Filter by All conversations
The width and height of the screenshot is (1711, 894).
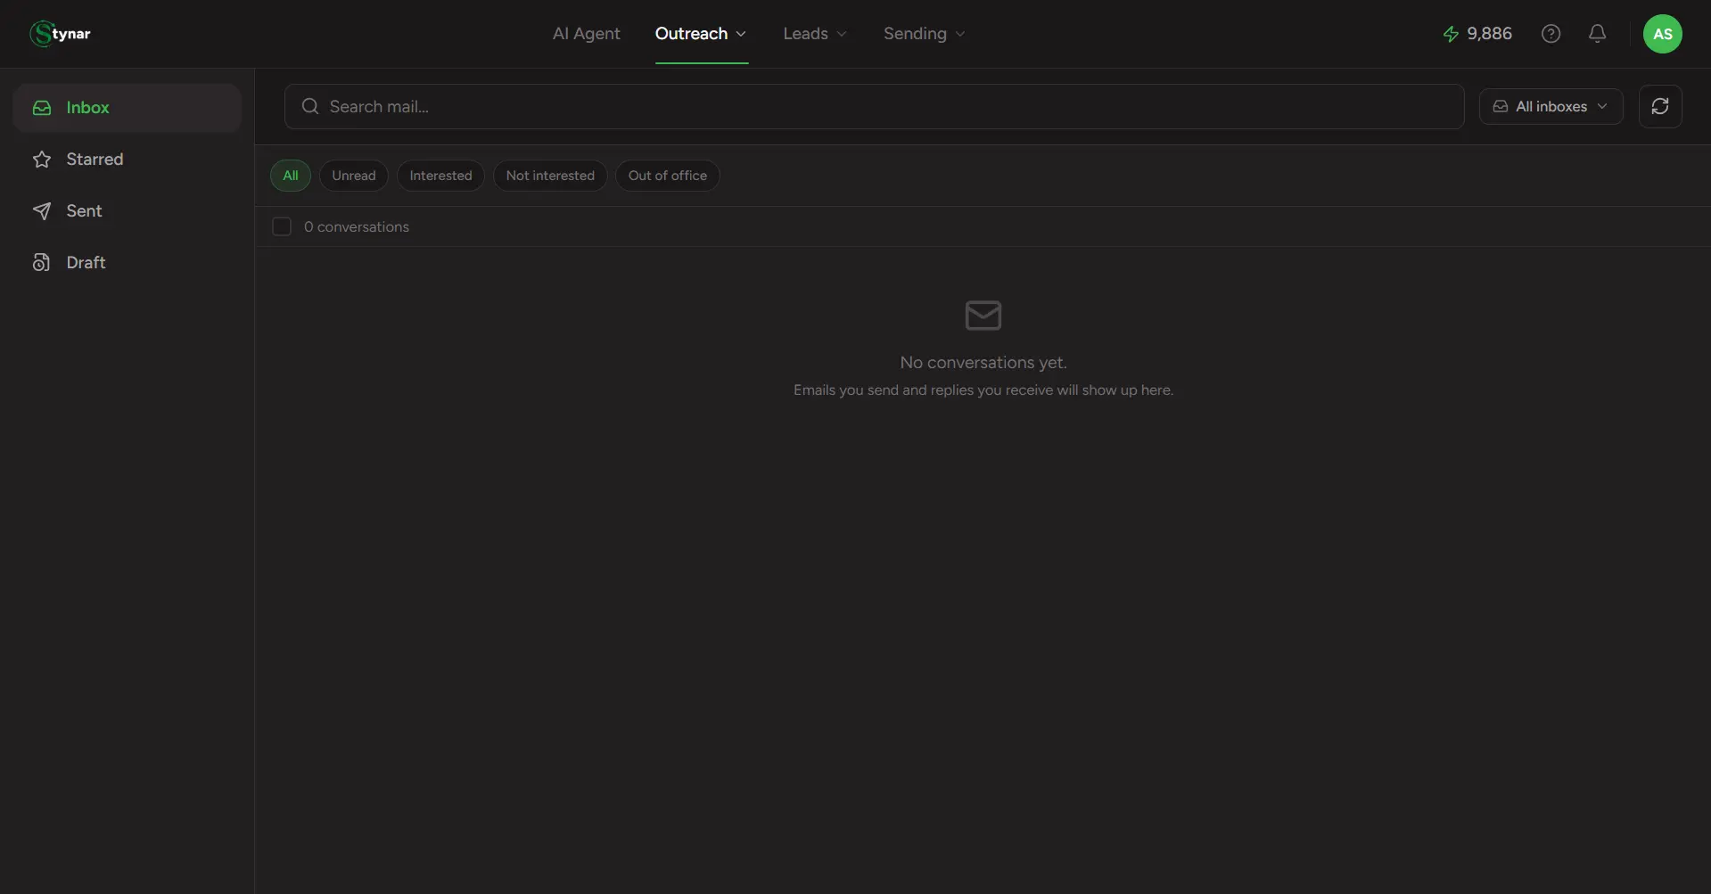click(x=291, y=176)
